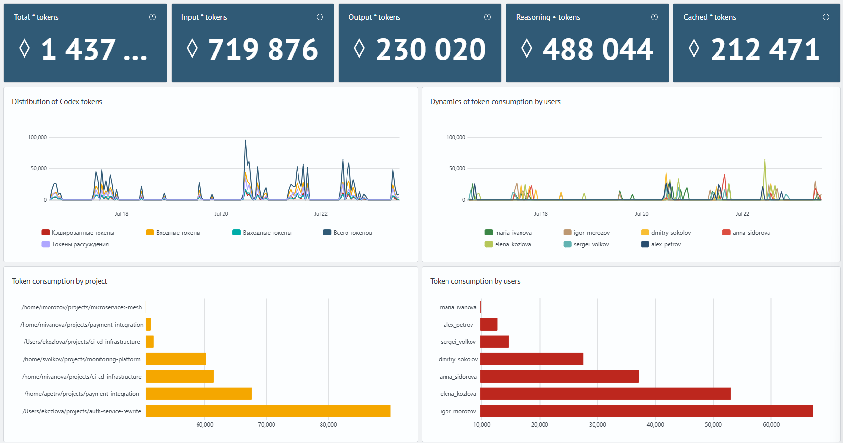Select the monitoring-platform project bar

pyautogui.click(x=176, y=359)
